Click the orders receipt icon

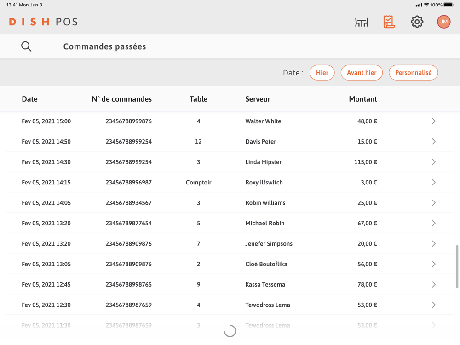click(389, 22)
